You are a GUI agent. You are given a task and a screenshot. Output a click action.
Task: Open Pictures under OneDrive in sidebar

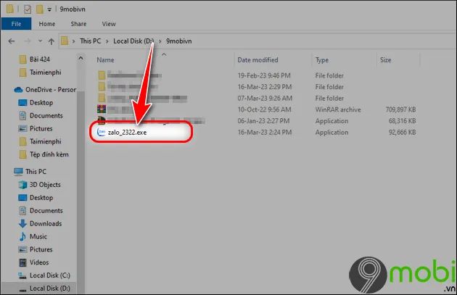click(x=41, y=128)
